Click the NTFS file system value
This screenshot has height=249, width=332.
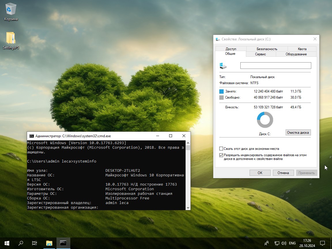254,83
